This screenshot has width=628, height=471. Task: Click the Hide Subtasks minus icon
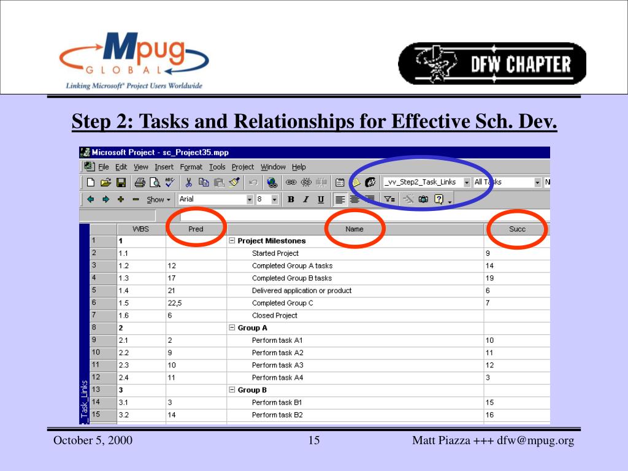click(x=136, y=199)
